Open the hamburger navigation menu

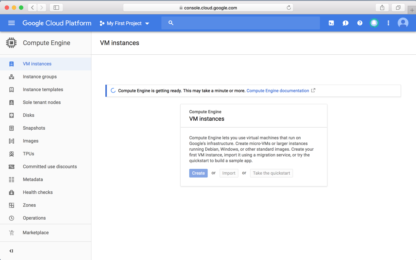coord(11,23)
